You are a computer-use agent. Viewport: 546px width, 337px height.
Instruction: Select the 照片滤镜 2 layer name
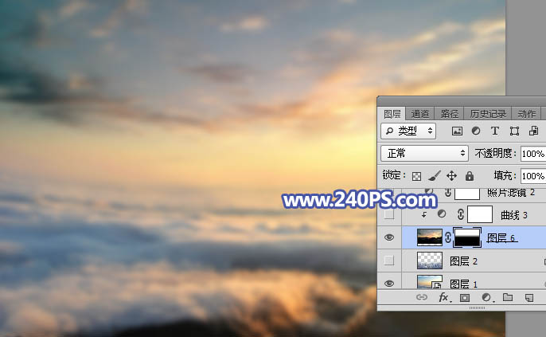point(510,192)
